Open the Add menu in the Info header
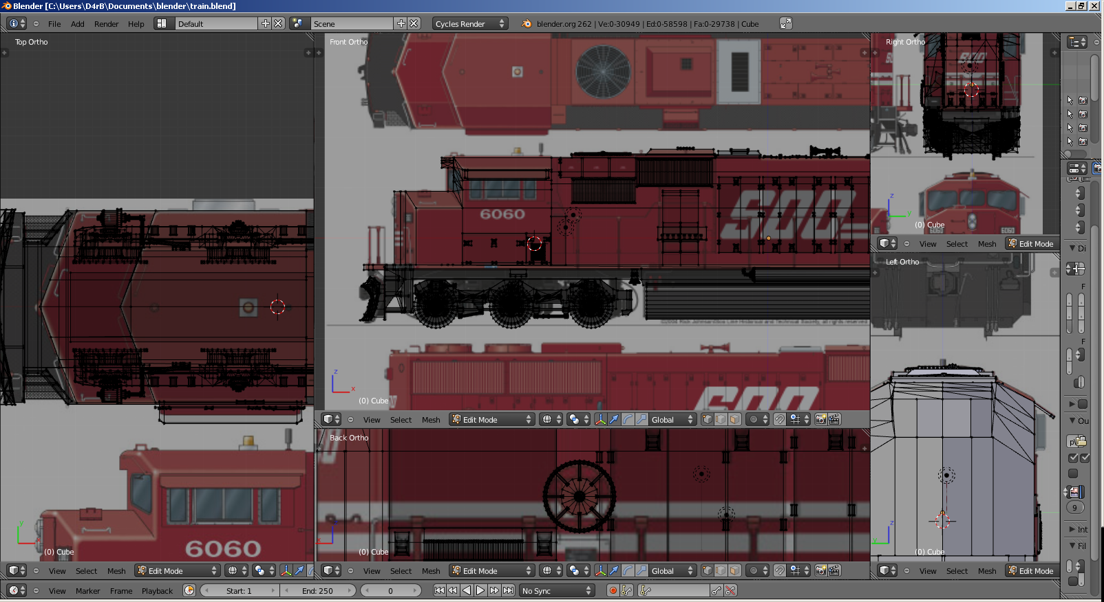 point(78,23)
